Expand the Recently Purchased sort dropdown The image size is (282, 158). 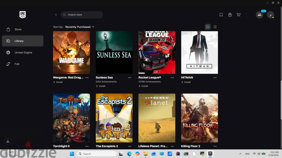pyautogui.click(x=80, y=27)
